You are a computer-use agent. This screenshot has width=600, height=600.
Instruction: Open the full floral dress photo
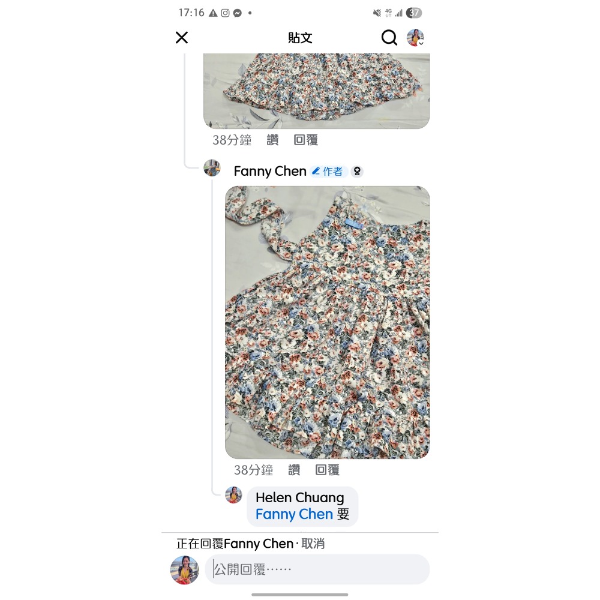click(327, 322)
